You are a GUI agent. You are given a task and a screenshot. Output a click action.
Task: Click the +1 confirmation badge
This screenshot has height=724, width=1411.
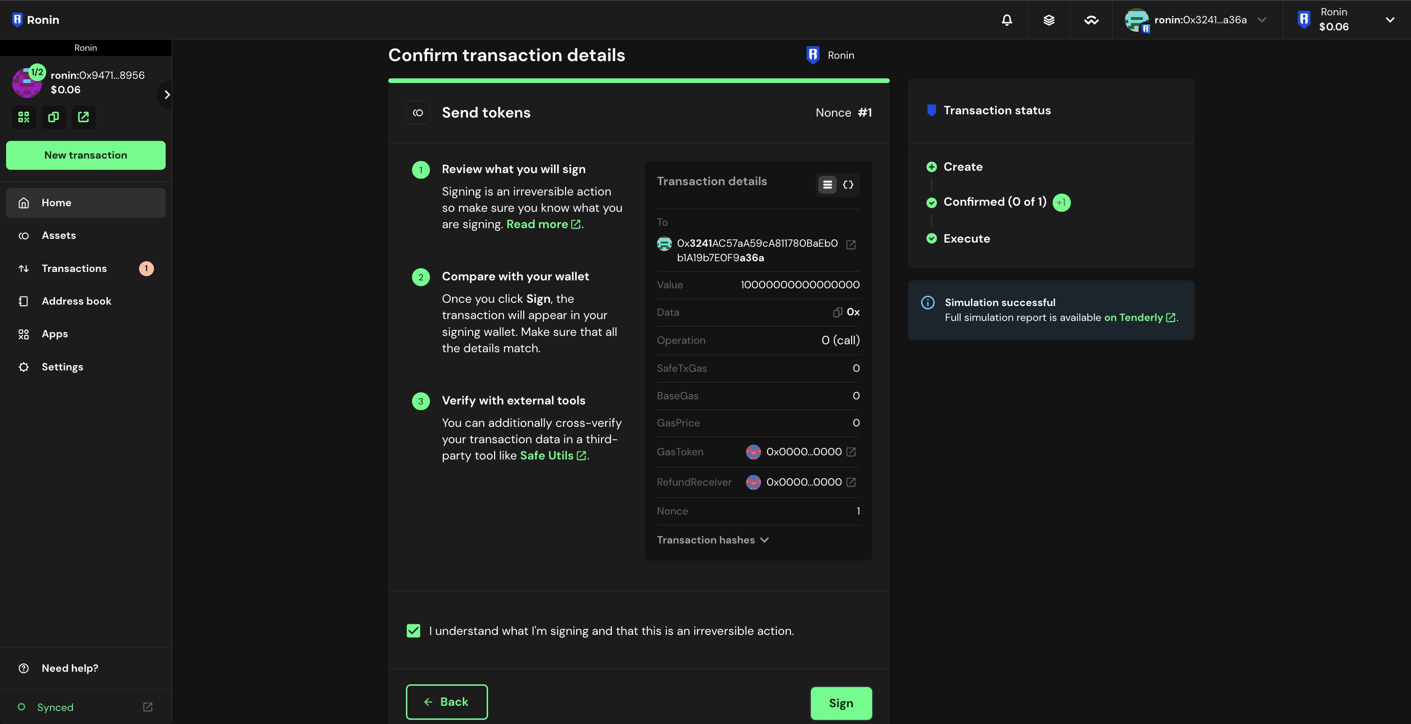point(1061,202)
